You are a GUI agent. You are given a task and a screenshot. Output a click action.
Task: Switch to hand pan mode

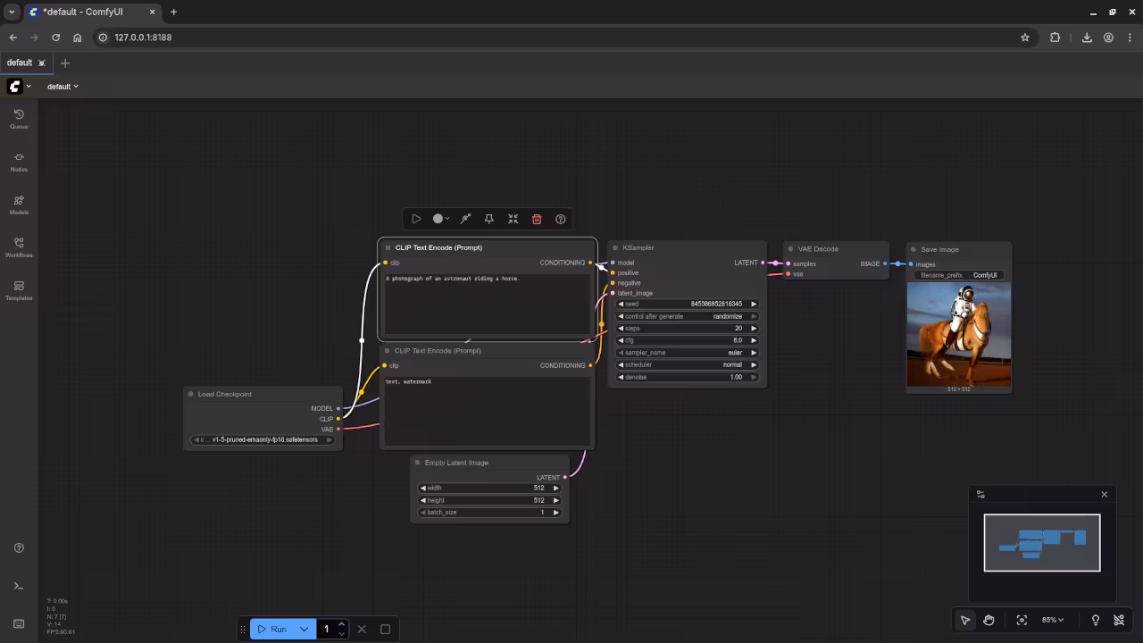(x=989, y=620)
